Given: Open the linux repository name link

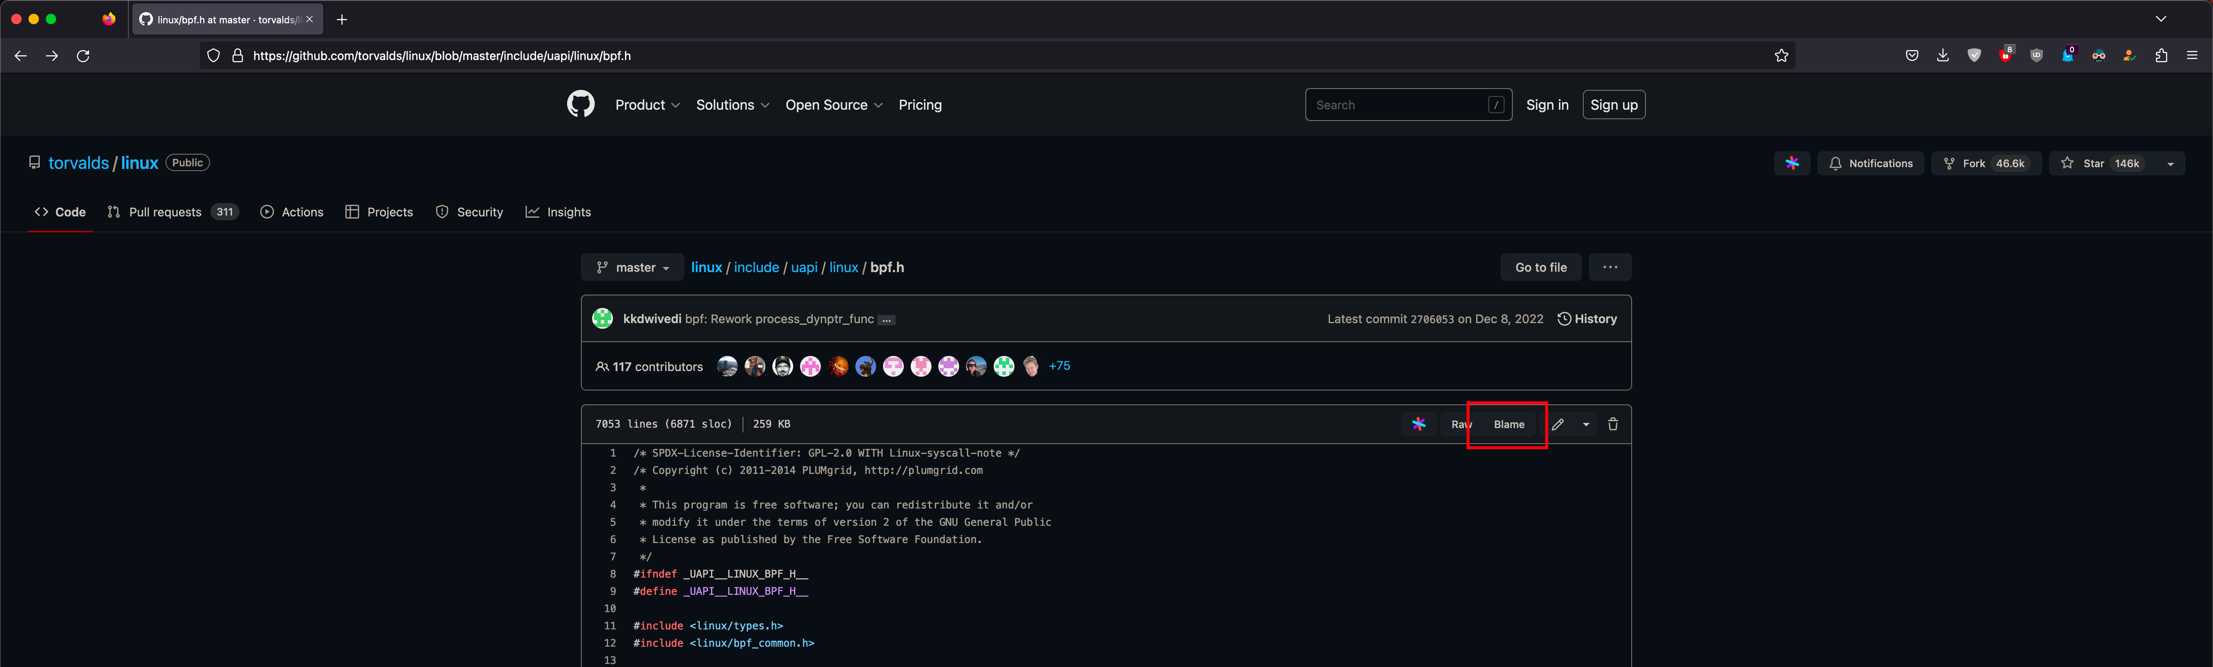Looking at the screenshot, I should click(139, 163).
